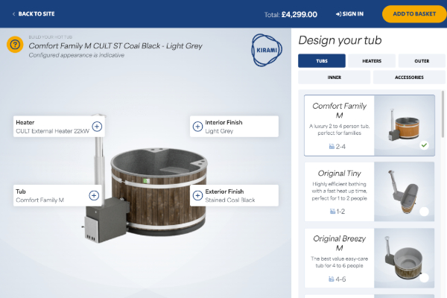Click the 'Light Grey' interior finish value
Viewport: 447px width, 298px height.
click(219, 131)
